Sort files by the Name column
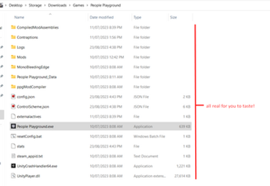 pyautogui.click(x=19, y=17)
